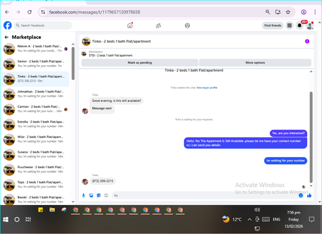
Task: Click the install app icon in address bar
Action: pyautogui.click(x=278, y=12)
